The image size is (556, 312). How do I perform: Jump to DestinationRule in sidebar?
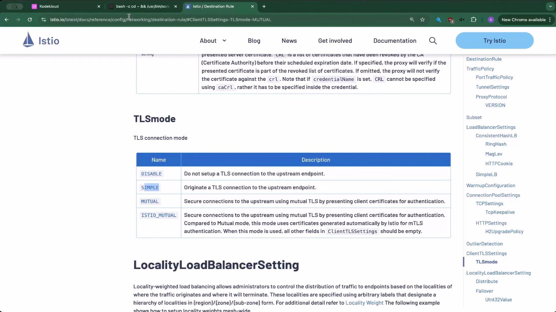pyautogui.click(x=484, y=59)
